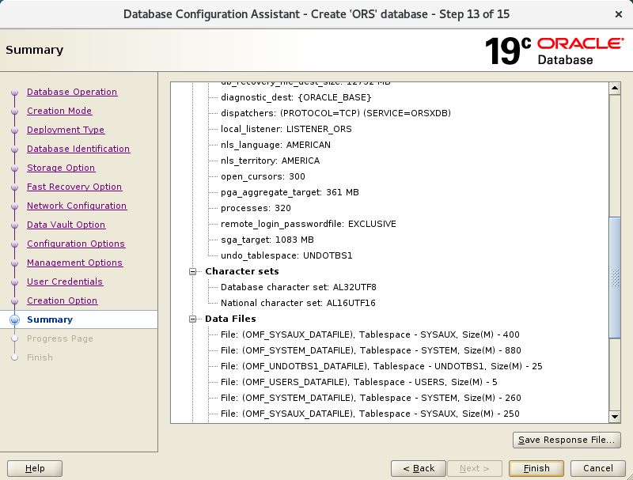The image size is (633, 480).
Task: Click the Save Response File button
Action: 567,440
